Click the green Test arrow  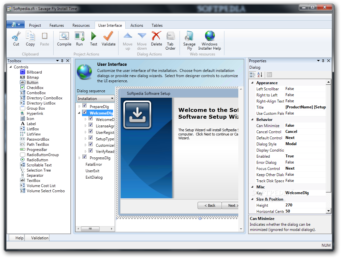(x=94, y=36)
